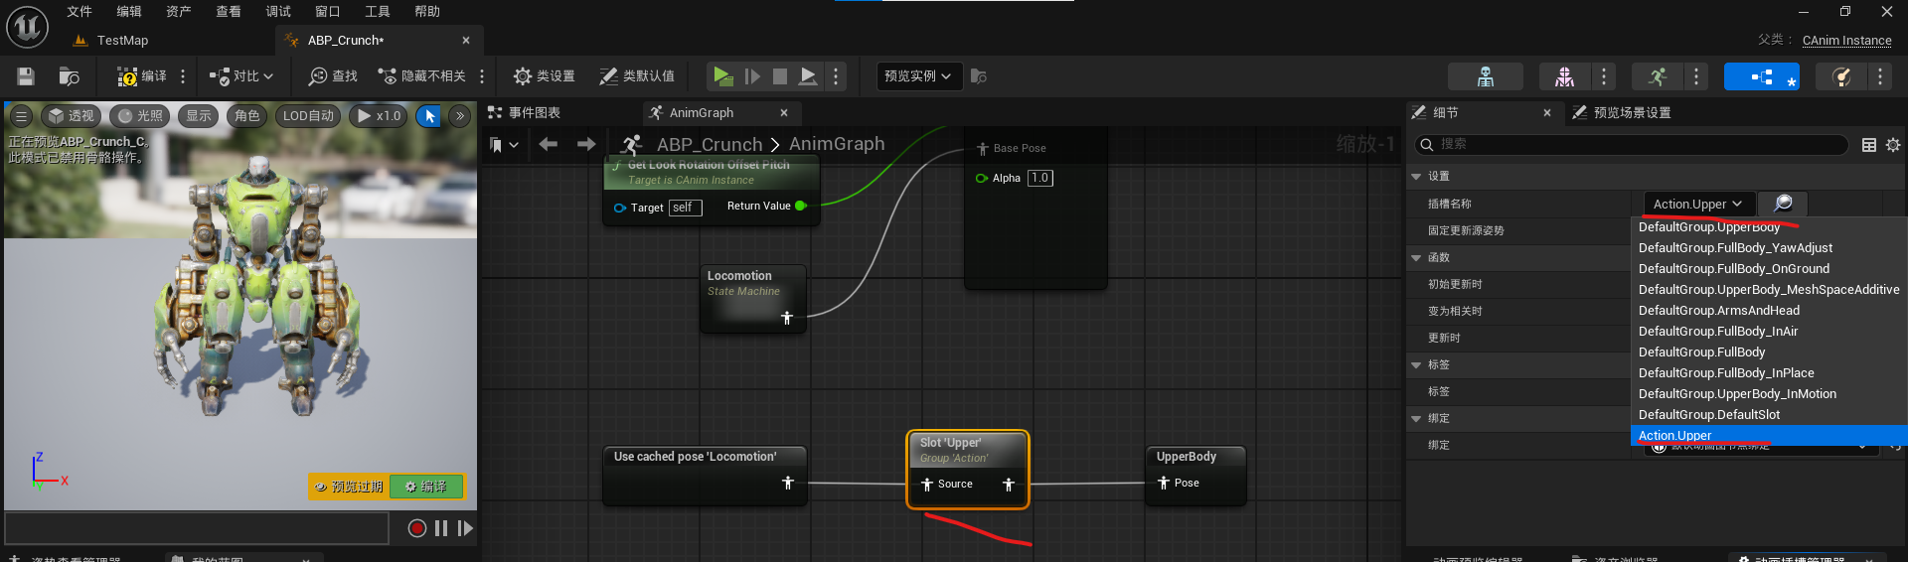Switch to Physics asset mode icon

click(x=1841, y=76)
